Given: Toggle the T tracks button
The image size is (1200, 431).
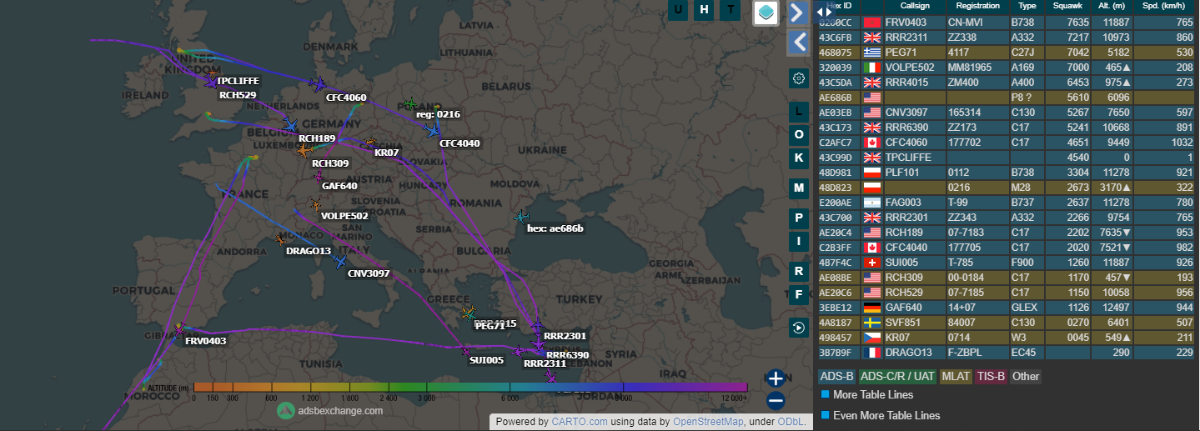Looking at the screenshot, I should (x=731, y=10).
